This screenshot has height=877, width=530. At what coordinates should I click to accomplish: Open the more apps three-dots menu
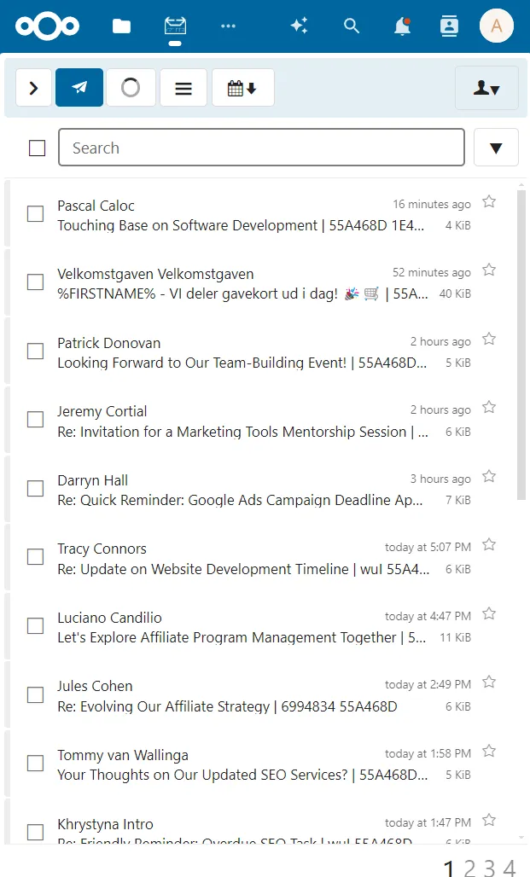tap(229, 26)
